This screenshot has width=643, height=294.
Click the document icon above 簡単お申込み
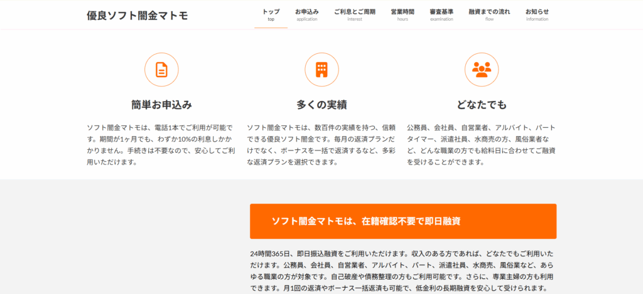(161, 70)
